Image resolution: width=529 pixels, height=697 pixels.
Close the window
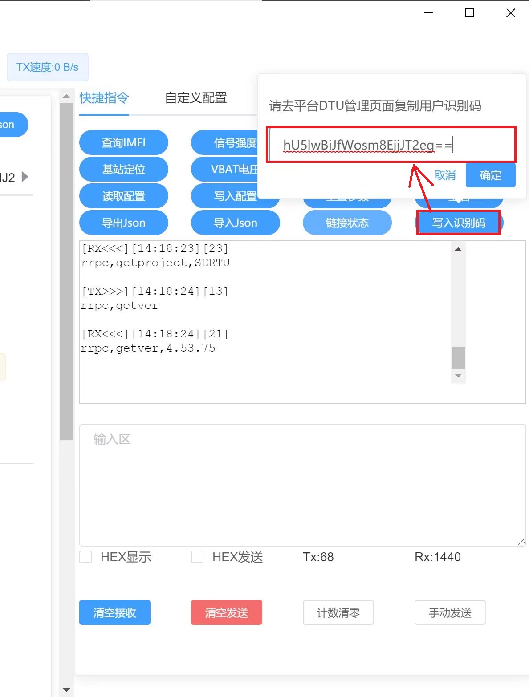[x=511, y=13]
